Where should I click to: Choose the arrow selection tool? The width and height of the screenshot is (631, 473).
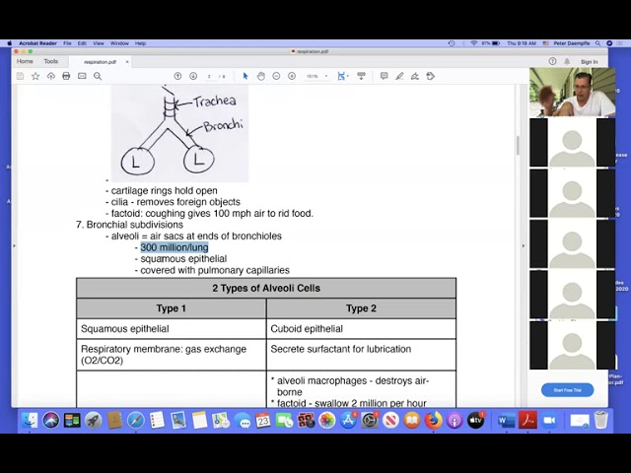pos(245,76)
